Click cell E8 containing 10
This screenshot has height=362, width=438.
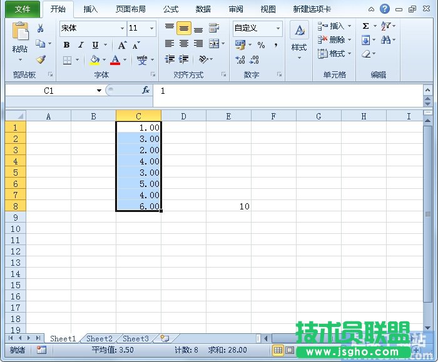pos(228,206)
